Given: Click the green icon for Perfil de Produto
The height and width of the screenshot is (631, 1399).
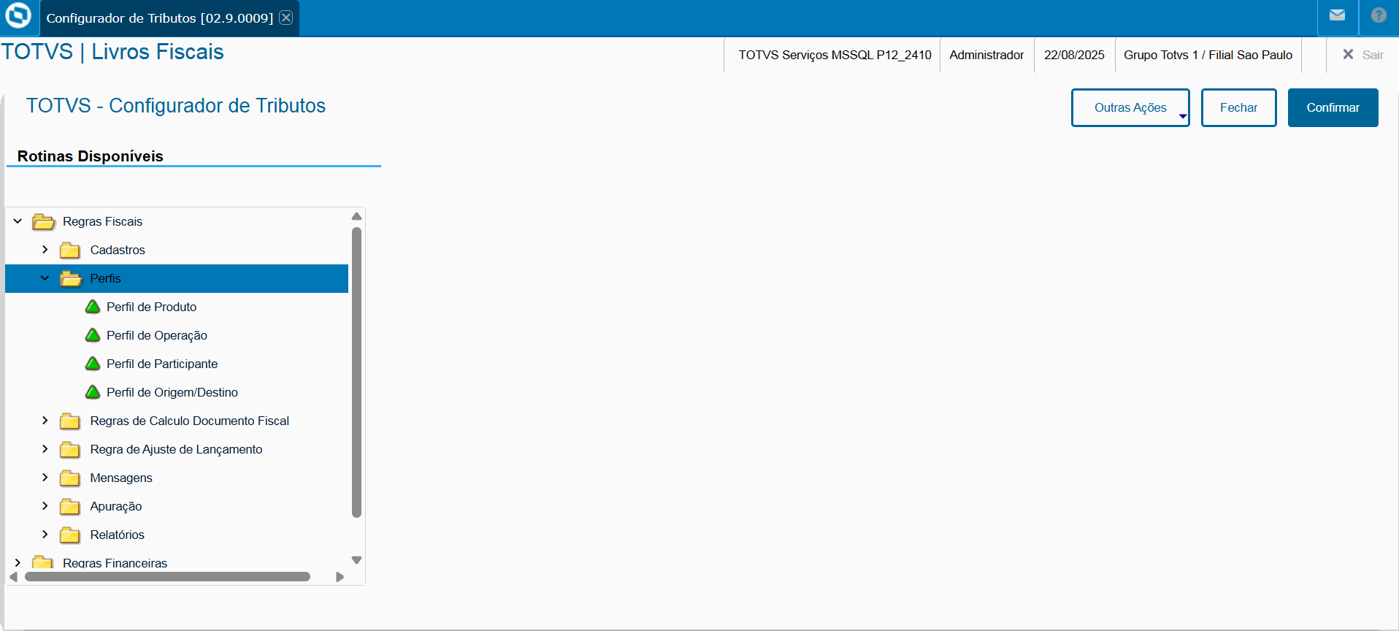Looking at the screenshot, I should [93, 307].
